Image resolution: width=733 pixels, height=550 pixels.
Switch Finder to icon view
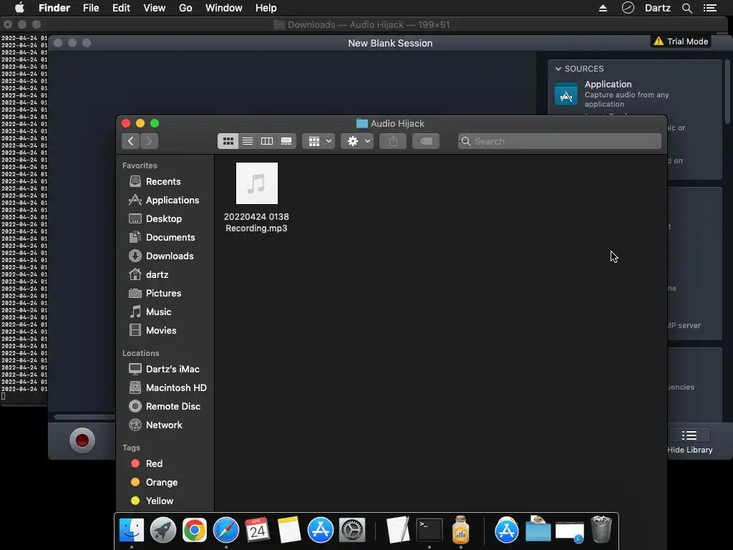(x=228, y=141)
